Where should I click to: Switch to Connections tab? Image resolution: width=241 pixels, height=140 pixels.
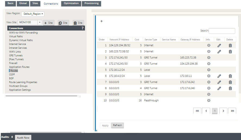coord(51,4)
